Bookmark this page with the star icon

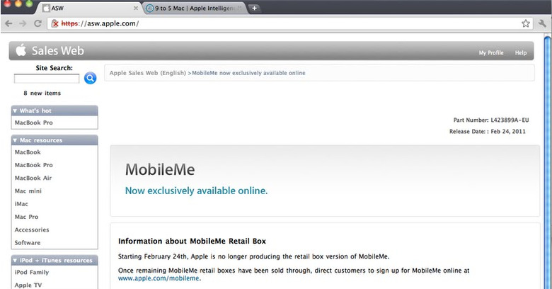(x=526, y=23)
